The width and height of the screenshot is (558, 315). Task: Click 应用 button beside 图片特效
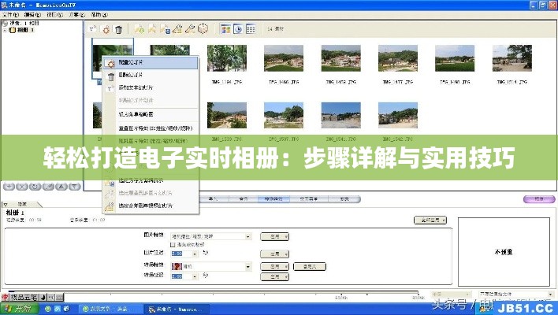[x=275, y=235]
